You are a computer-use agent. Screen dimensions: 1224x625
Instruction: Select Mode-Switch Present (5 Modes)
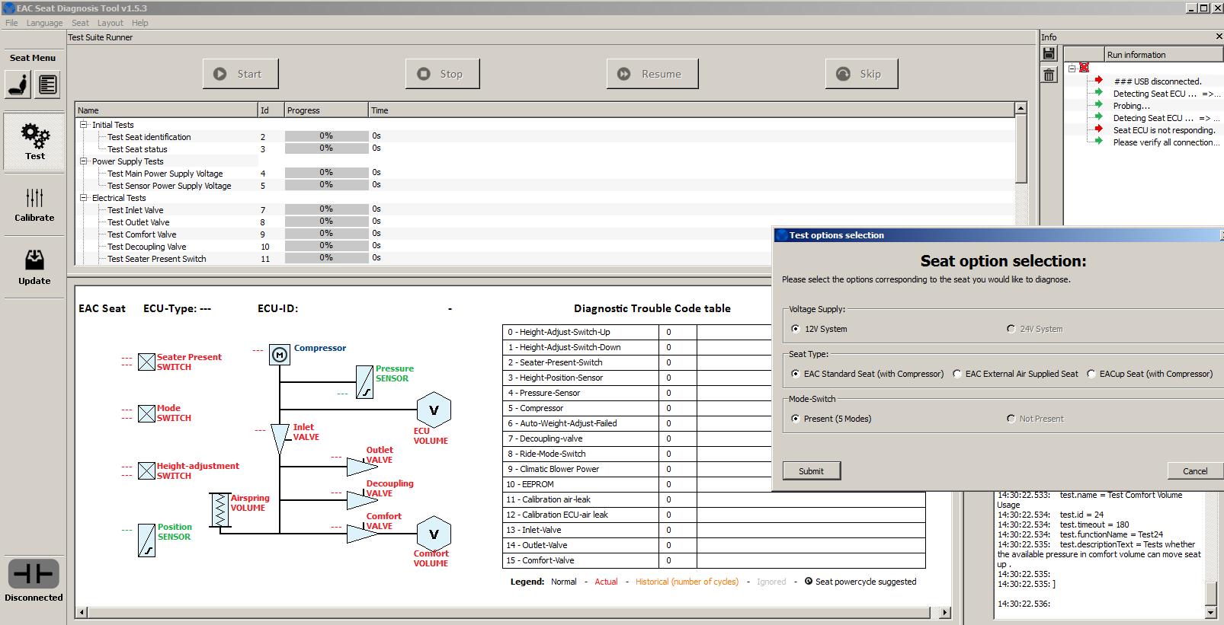tap(796, 419)
